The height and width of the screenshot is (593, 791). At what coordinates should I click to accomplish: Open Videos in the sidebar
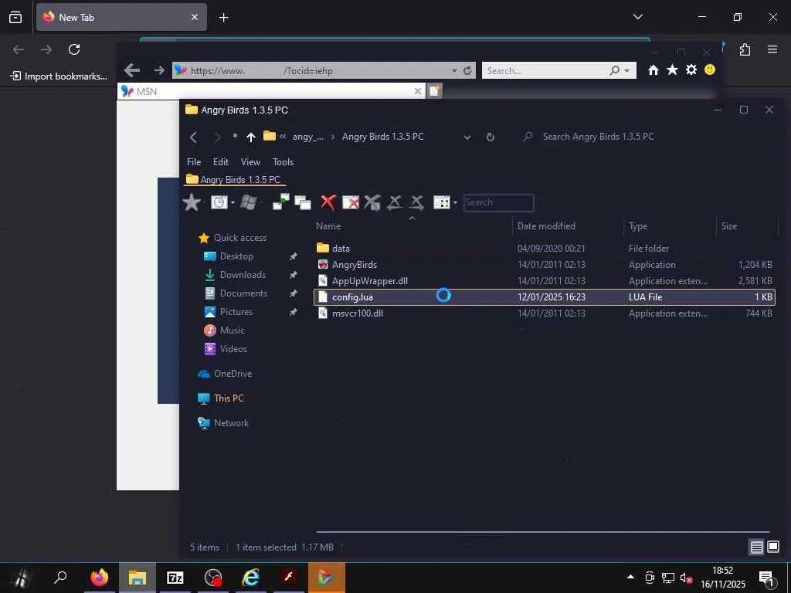(226, 349)
